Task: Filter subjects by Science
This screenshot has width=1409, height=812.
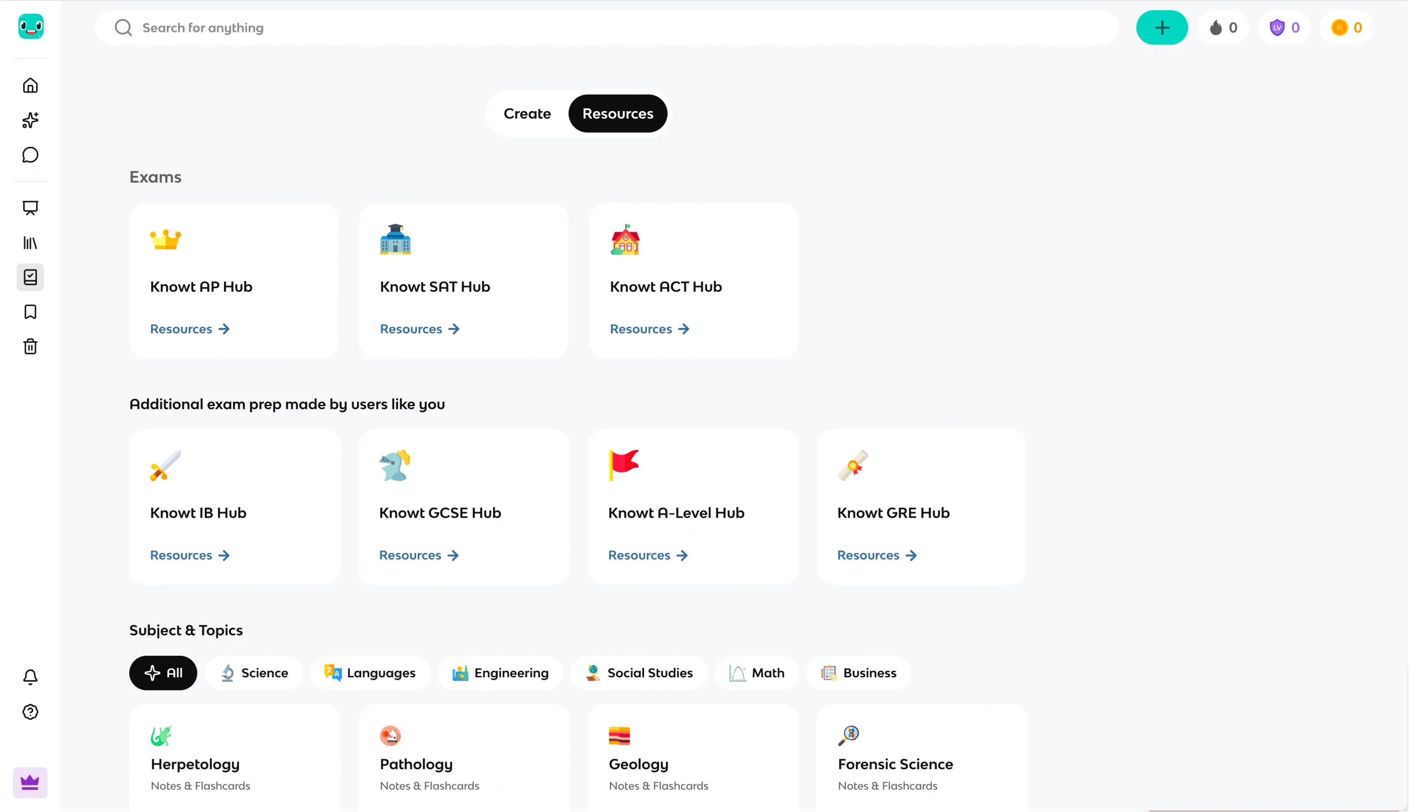Action: 254,673
